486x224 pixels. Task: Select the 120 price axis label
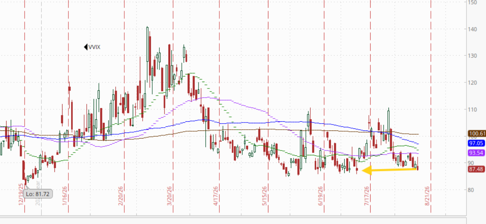(472, 83)
